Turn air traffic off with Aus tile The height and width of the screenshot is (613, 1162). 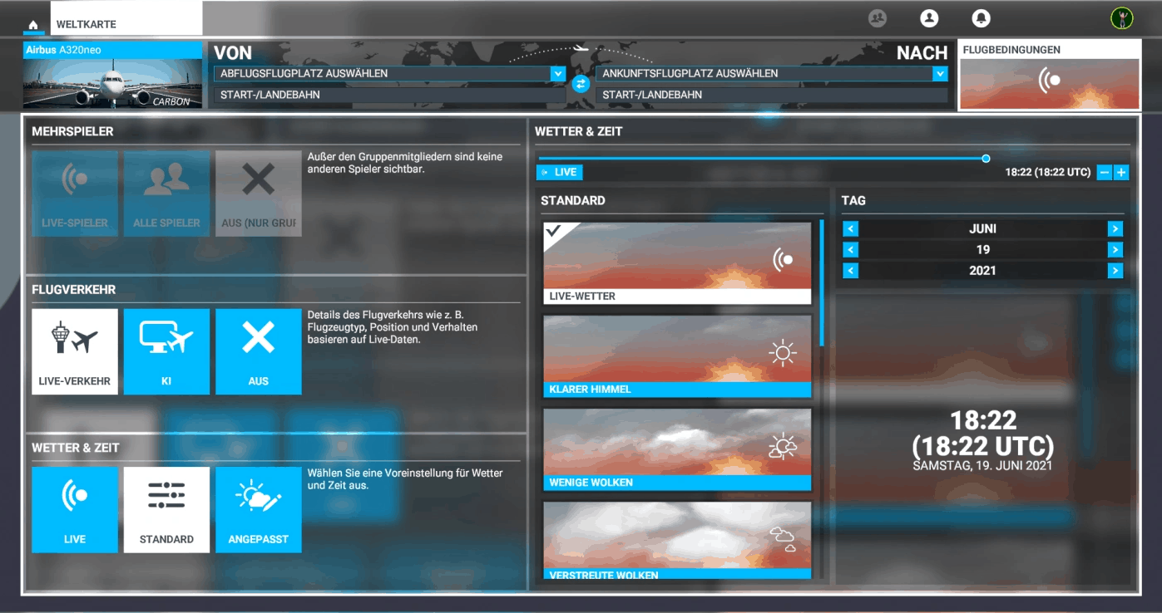pyautogui.click(x=258, y=351)
